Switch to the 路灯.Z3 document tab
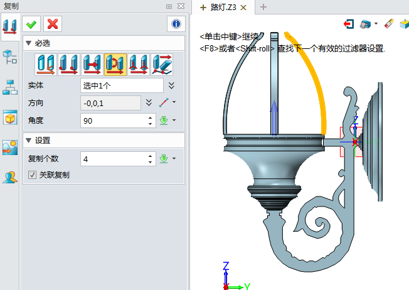The height and width of the screenshot is (290, 409). tap(223, 8)
